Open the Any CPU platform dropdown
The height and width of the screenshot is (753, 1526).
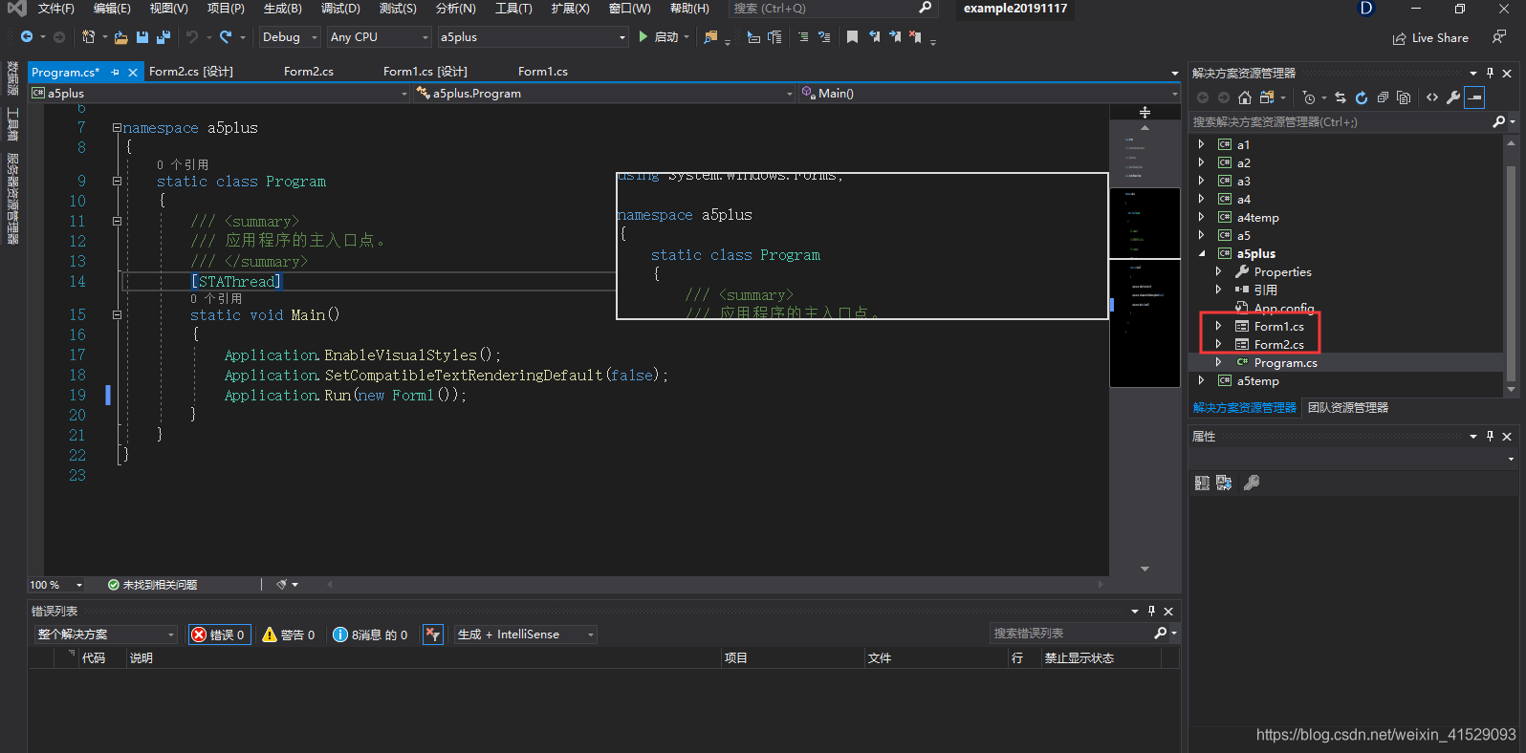point(380,37)
